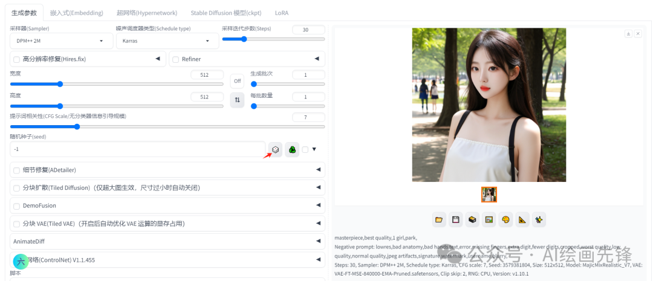Image resolution: width=653 pixels, height=281 pixels.
Task: Enable the Tiled VAE checkbox
Action: (17, 224)
